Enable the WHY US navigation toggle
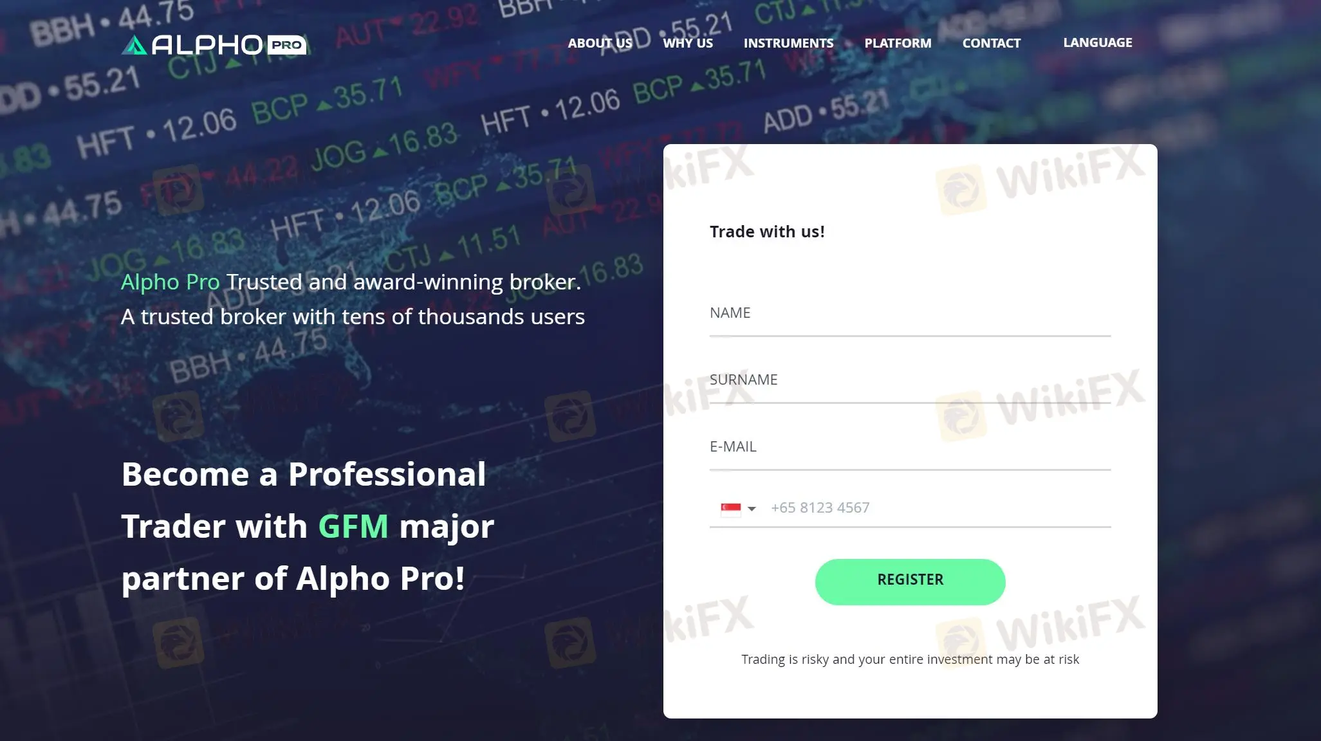The image size is (1321, 741). (x=688, y=42)
